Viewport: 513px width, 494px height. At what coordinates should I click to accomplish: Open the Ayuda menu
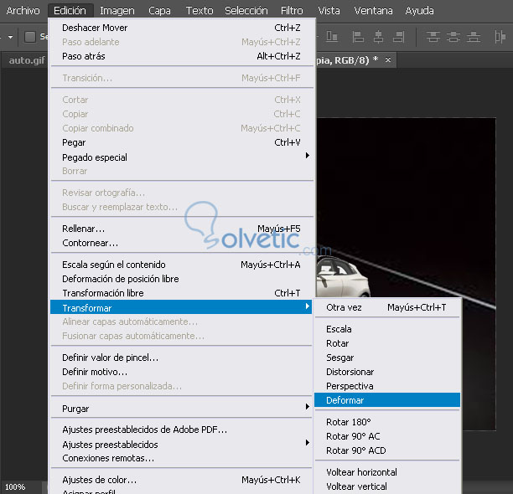click(419, 10)
